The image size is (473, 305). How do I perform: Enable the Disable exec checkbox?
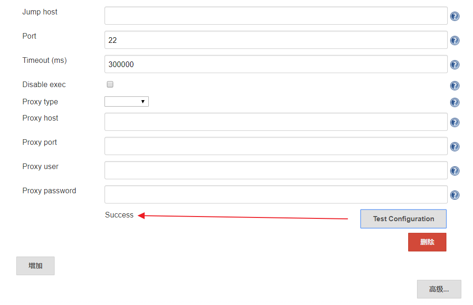[x=110, y=84]
